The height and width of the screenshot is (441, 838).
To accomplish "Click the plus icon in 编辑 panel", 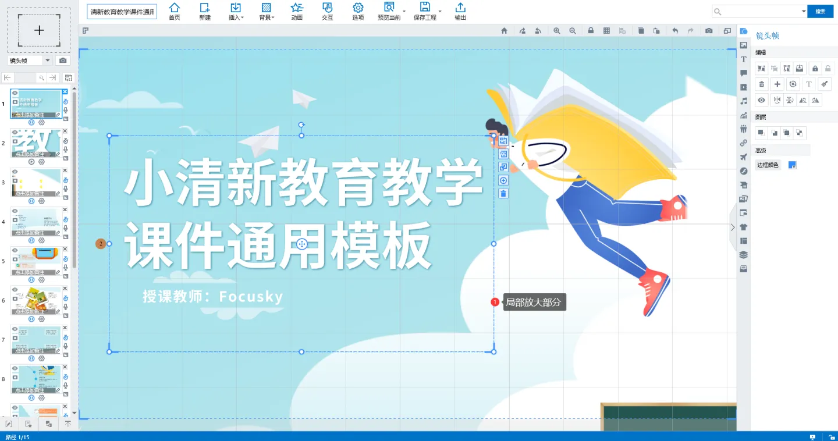I will tap(777, 84).
